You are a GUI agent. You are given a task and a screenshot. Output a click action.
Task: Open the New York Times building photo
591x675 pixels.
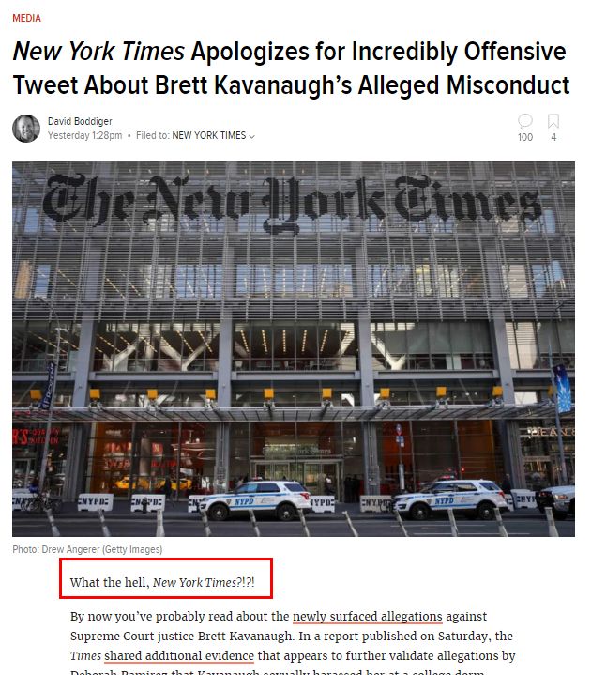pyautogui.click(x=293, y=348)
